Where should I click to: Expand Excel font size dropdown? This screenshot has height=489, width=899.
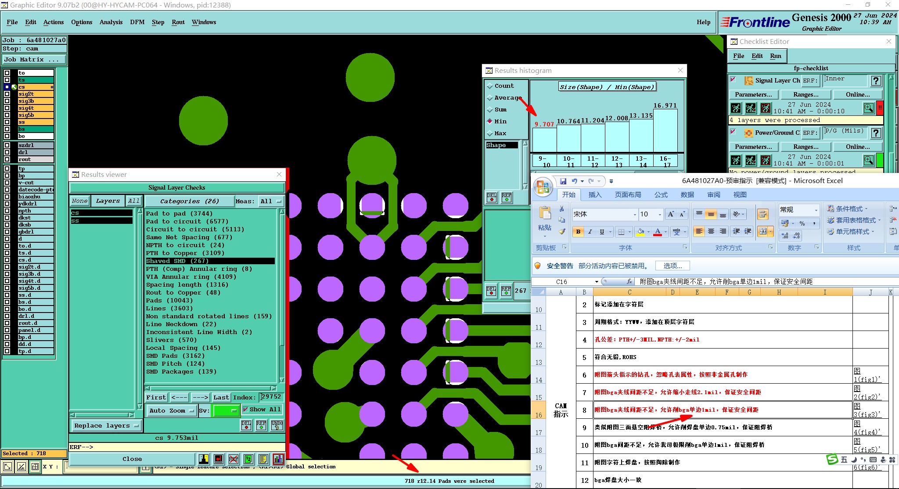(x=660, y=214)
